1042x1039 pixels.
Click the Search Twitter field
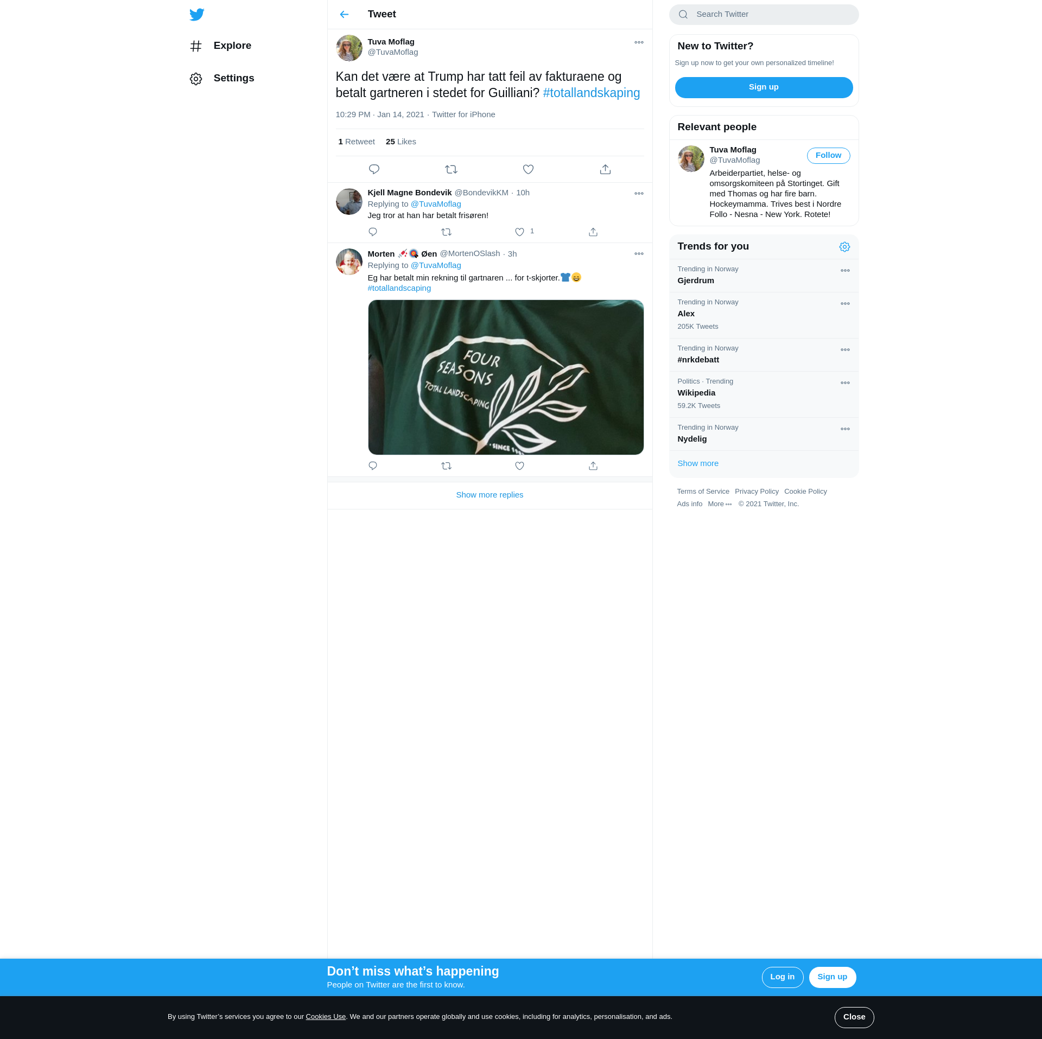764,15
